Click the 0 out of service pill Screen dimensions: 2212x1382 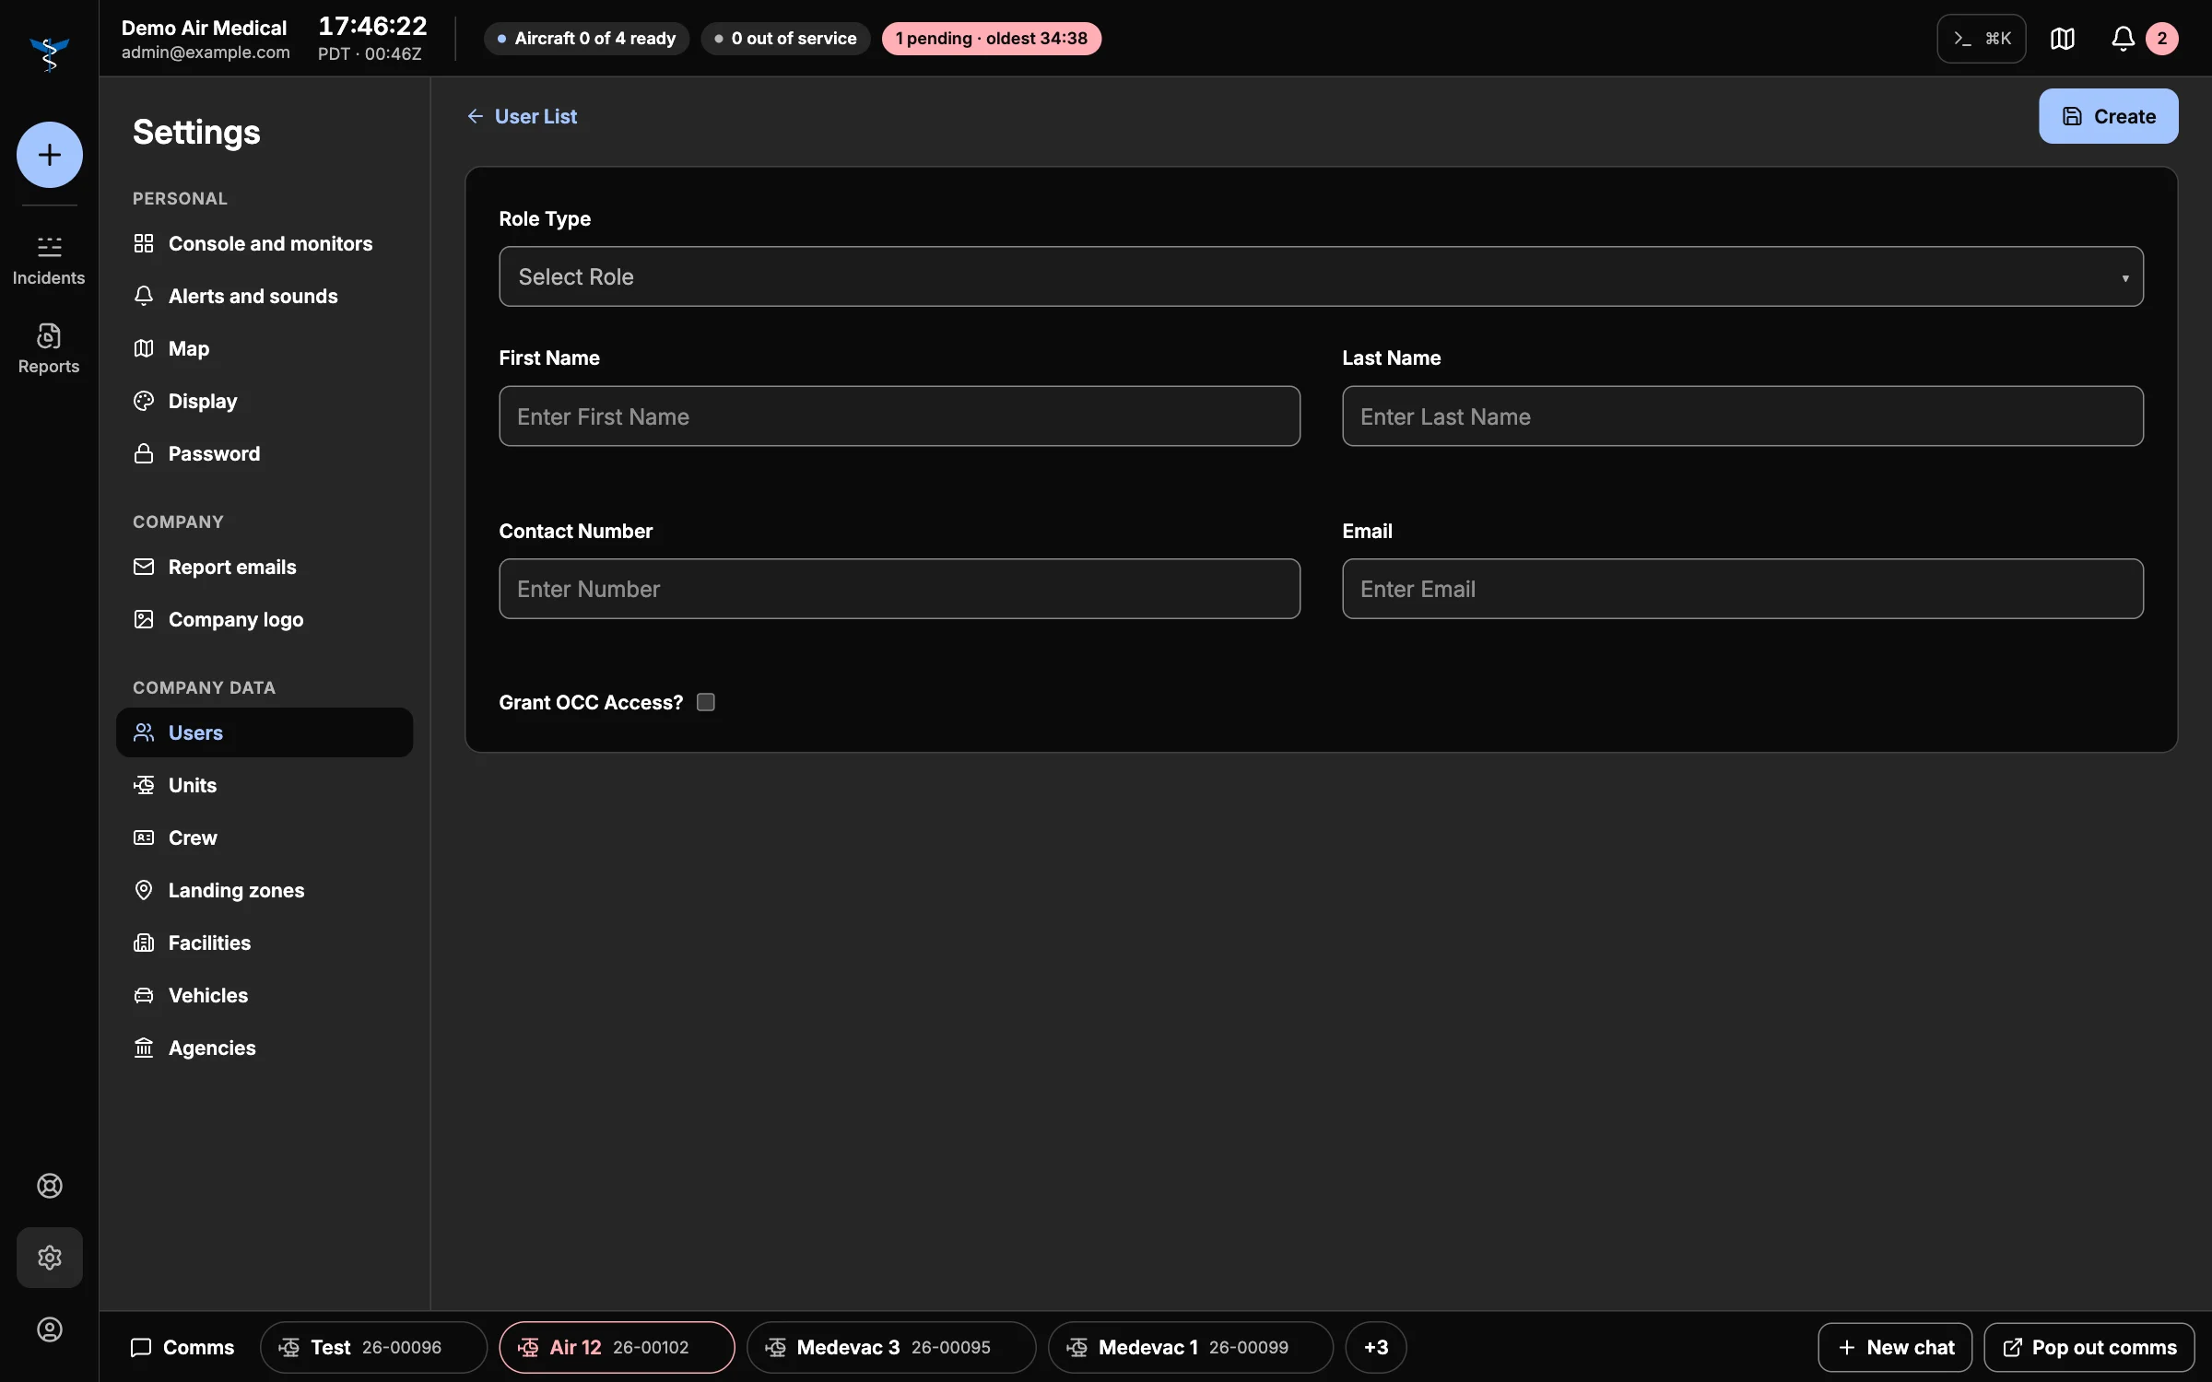(785, 39)
